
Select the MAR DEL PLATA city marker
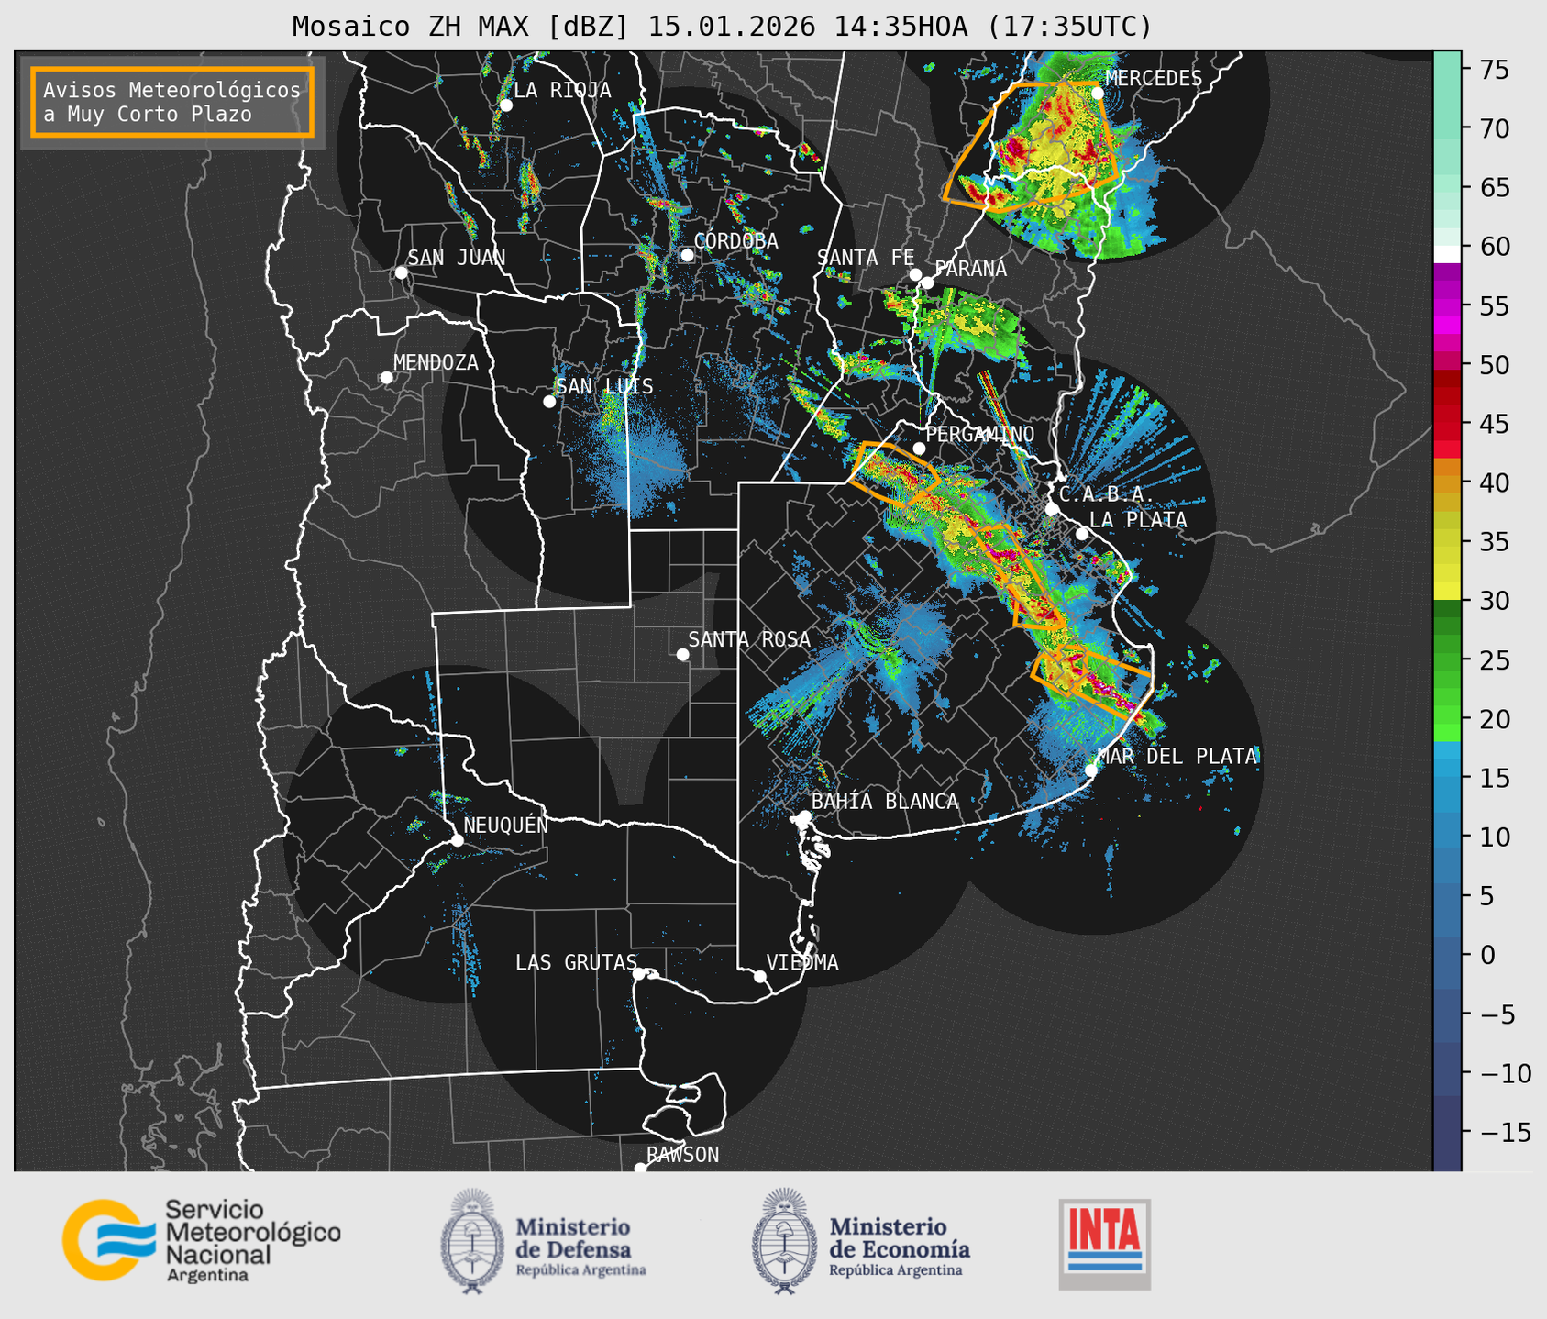pyautogui.click(x=1091, y=770)
